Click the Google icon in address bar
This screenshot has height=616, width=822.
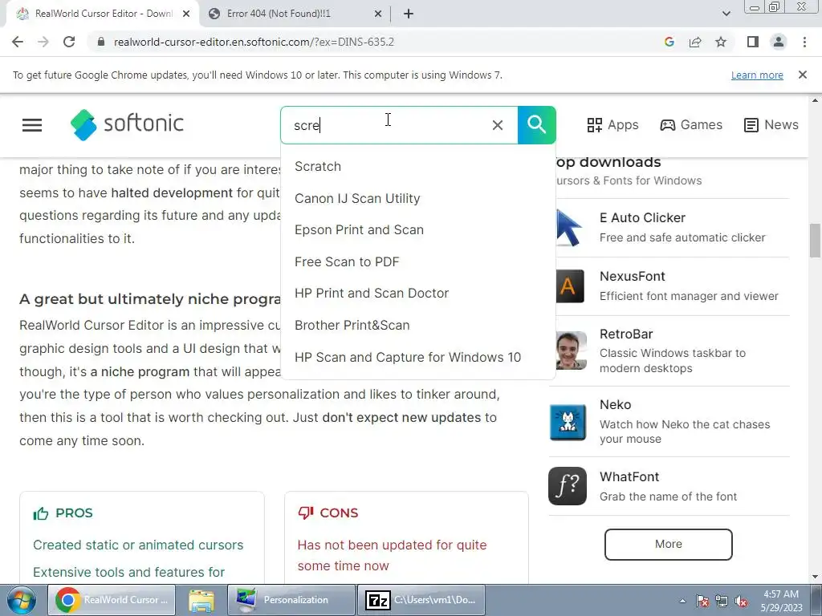pos(669,42)
